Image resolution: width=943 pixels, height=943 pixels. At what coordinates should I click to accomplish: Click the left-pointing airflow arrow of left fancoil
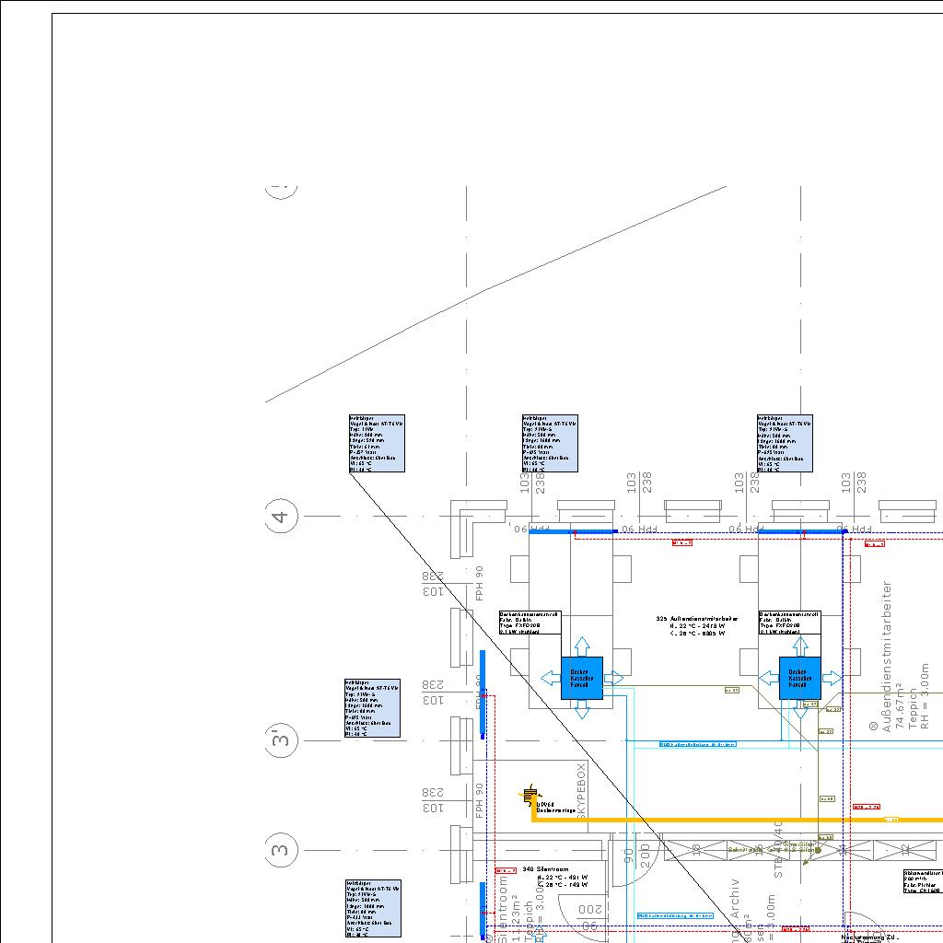click(x=550, y=679)
